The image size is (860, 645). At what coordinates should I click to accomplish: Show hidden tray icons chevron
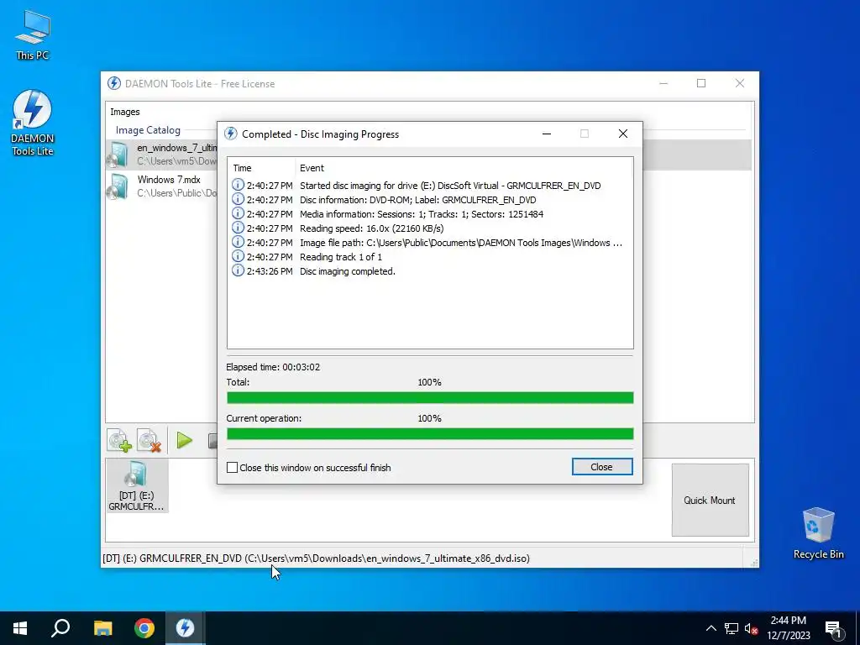pos(711,628)
